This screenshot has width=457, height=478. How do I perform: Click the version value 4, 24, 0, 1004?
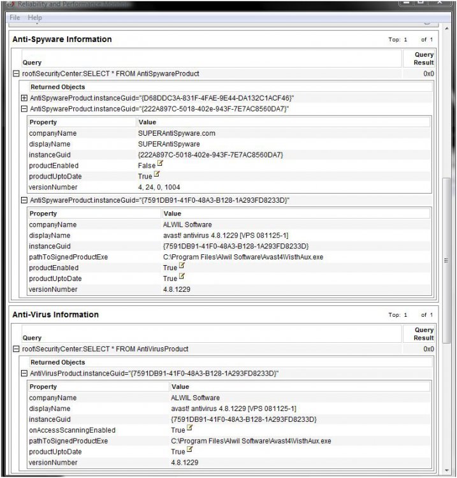(159, 187)
